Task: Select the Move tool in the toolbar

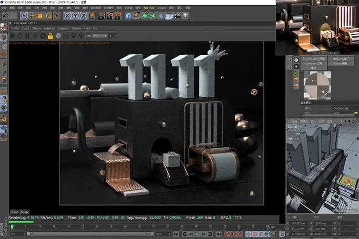Action: pyautogui.click(x=32, y=16)
